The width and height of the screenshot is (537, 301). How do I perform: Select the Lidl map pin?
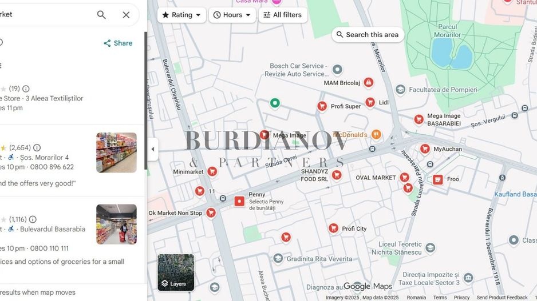tap(370, 102)
